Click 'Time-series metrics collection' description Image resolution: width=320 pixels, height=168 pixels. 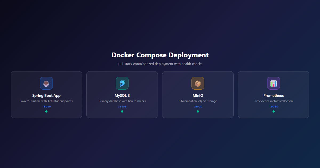274,101
